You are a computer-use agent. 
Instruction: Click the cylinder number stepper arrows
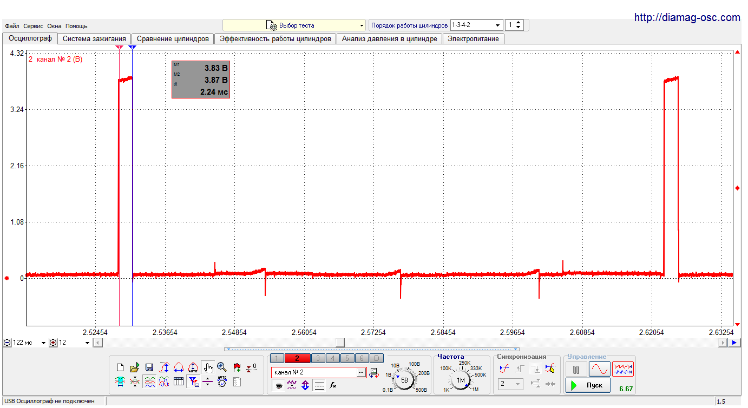click(x=519, y=25)
